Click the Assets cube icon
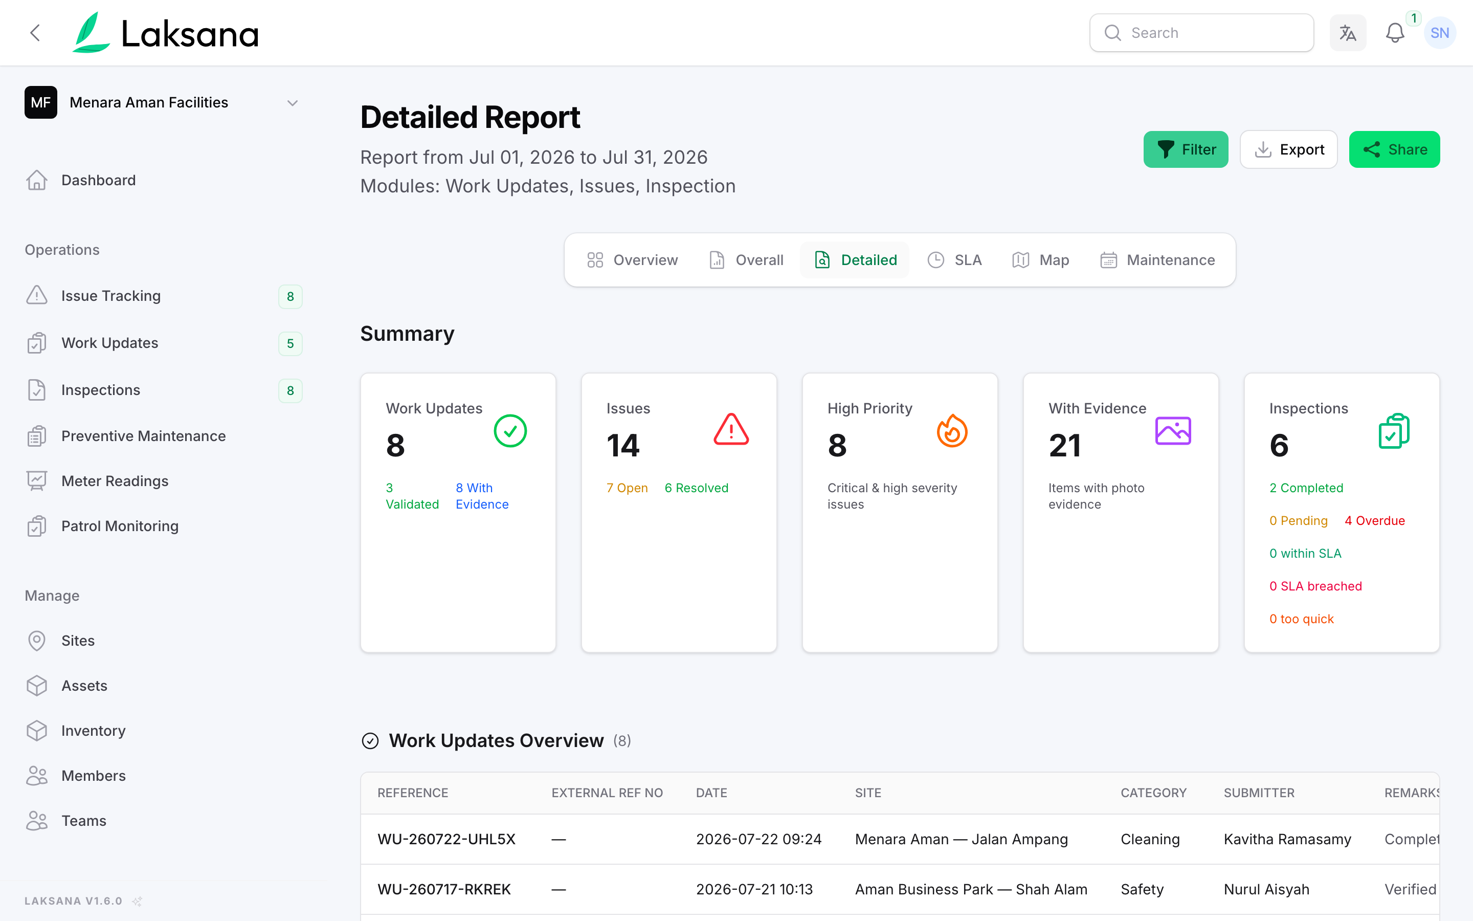Viewport: 1473px width, 921px height. (36, 686)
